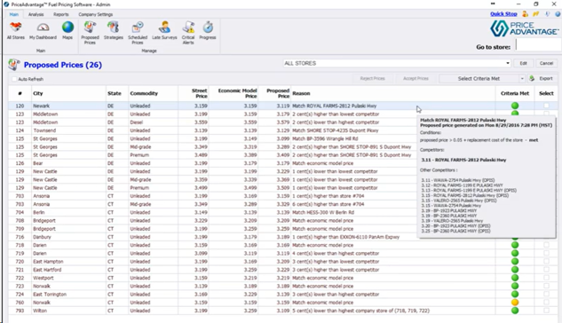
Task: Click the green criteria indicator for store 718 Darien
Action: [515, 245]
